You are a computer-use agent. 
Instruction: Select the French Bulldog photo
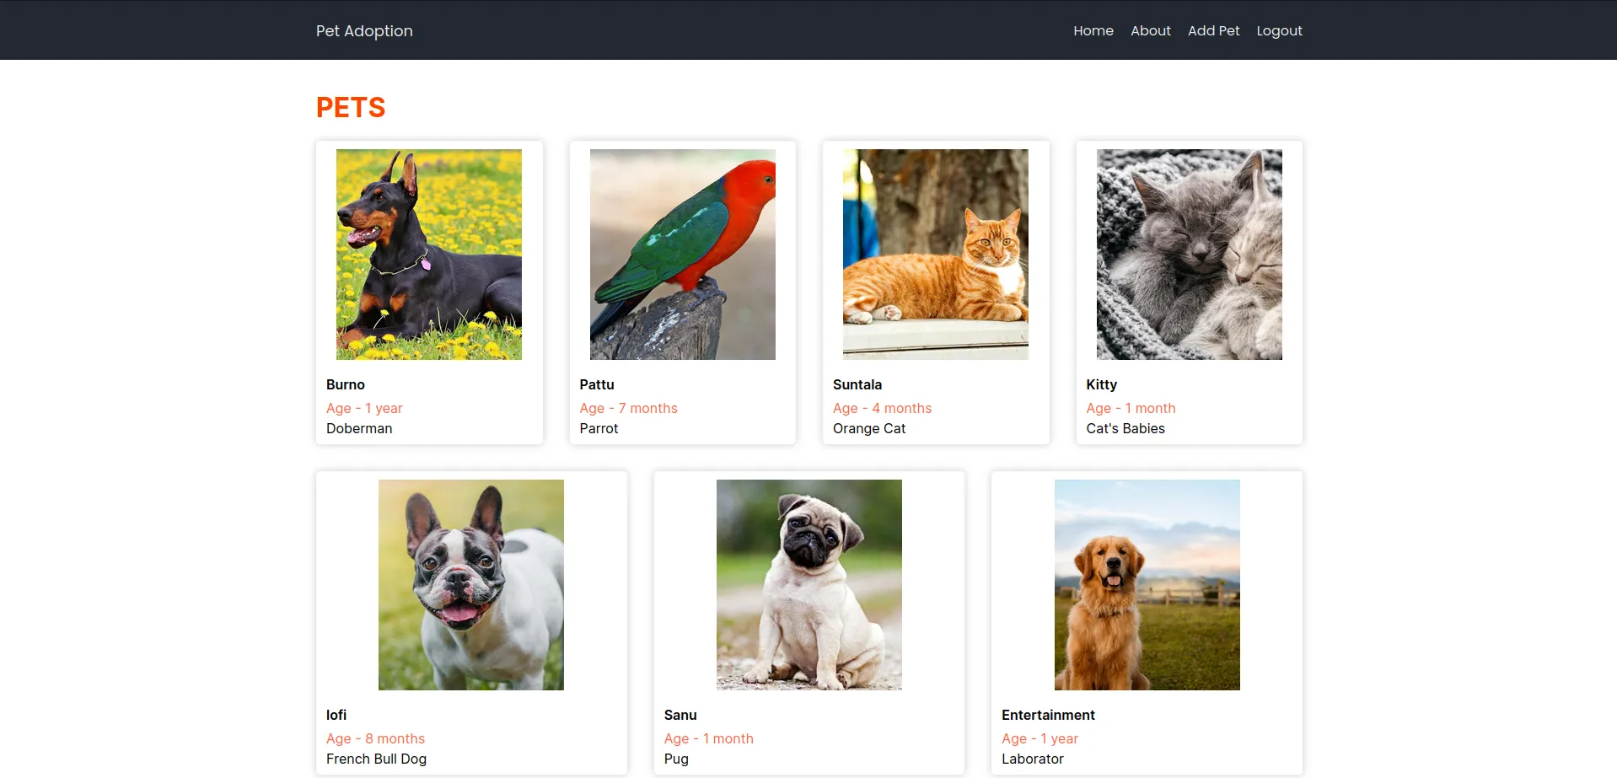click(470, 585)
